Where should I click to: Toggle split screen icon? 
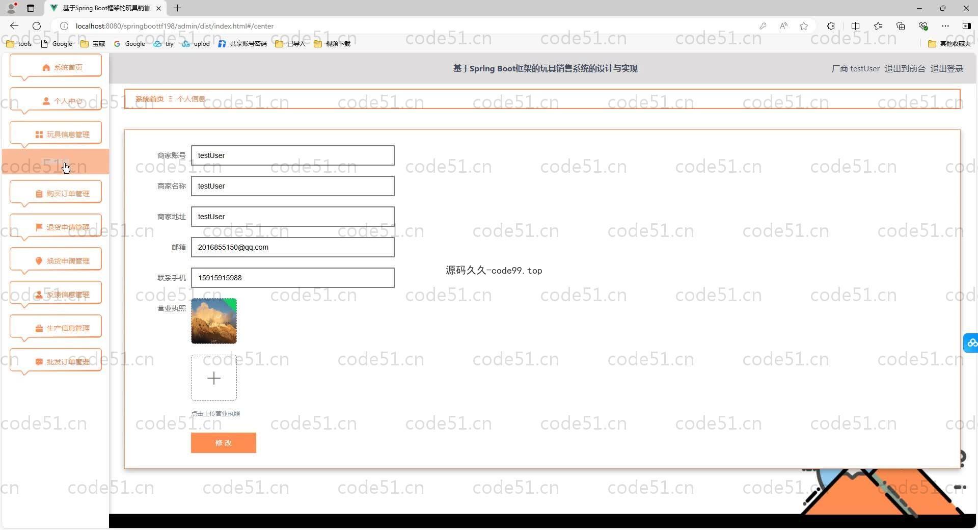click(855, 26)
